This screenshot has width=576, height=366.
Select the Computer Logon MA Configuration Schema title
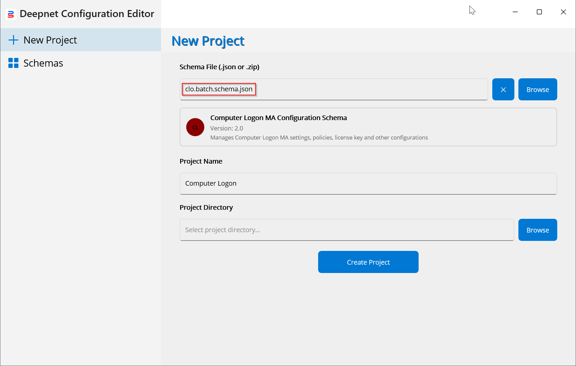(278, 118)
